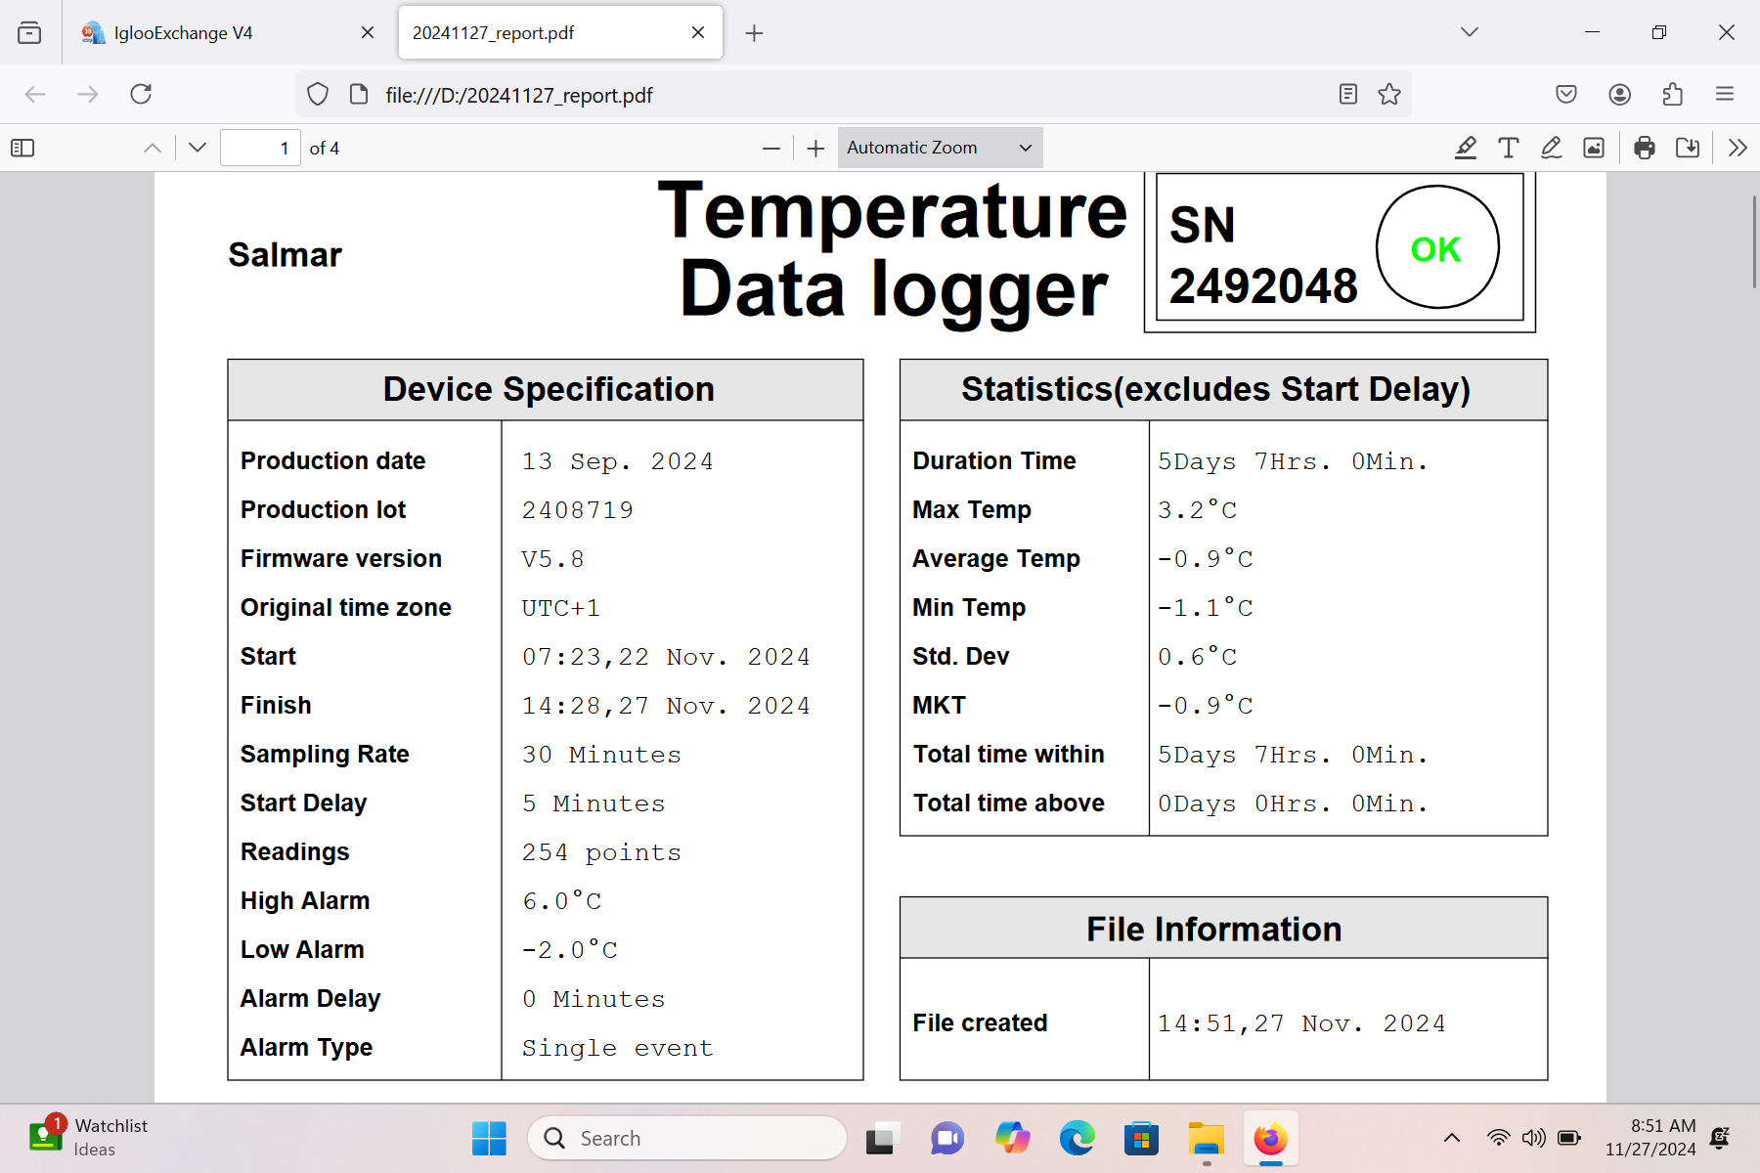List all tabs dropdown
Image resolution: width=1760 pixels, height=1173 pixels.
tap(1470, 32)
